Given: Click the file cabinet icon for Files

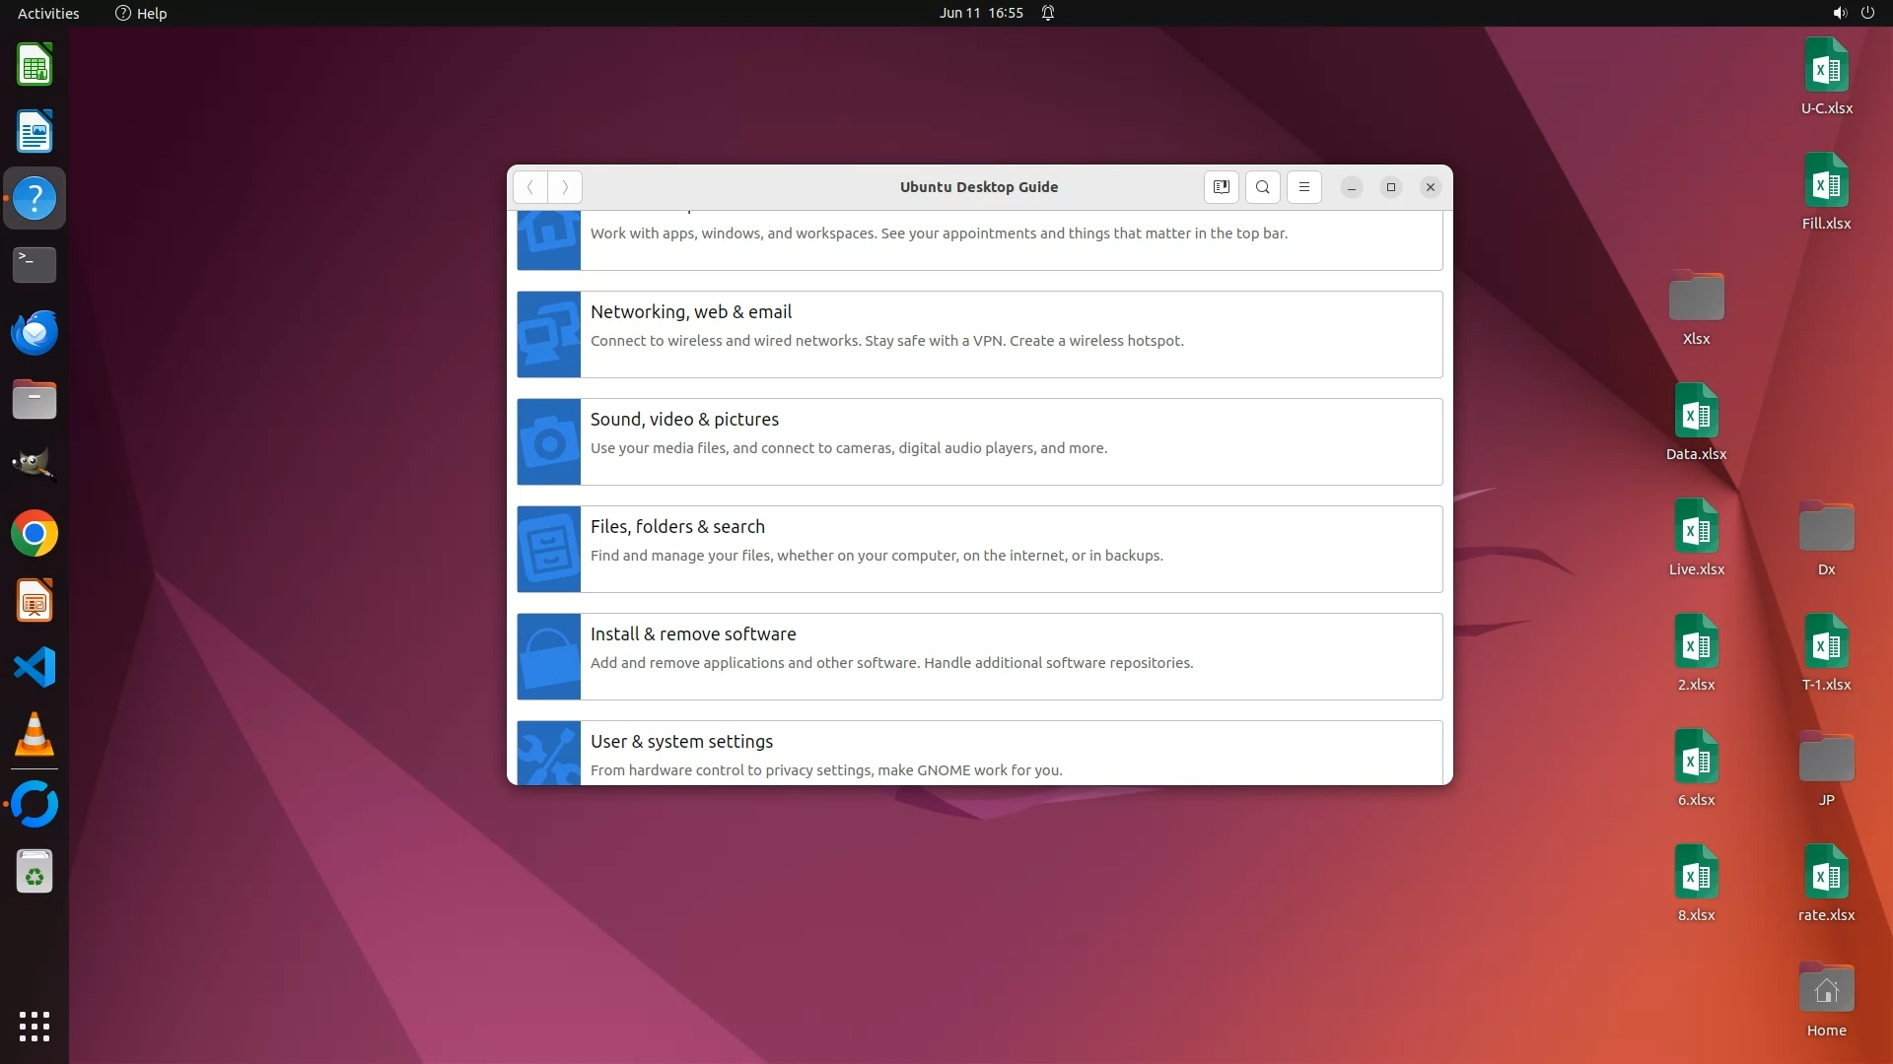Looking at the screenshot, I should point(549,549).
